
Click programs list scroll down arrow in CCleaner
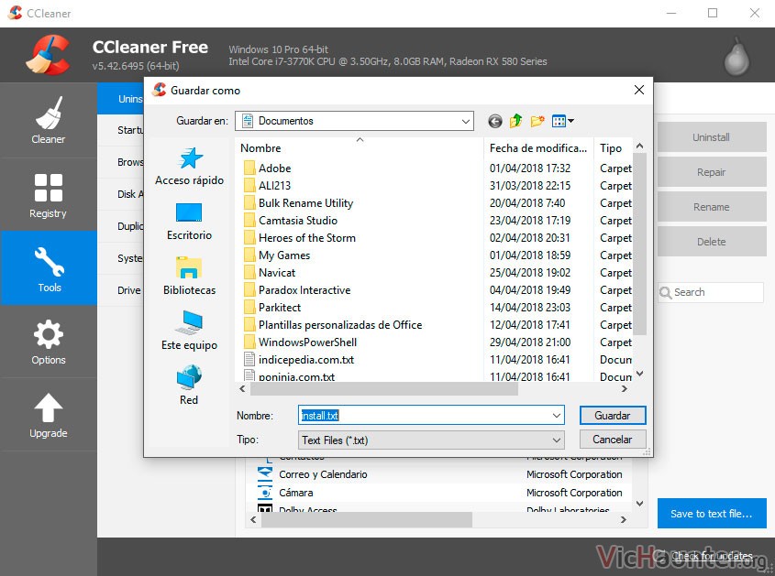pos(639,504)
